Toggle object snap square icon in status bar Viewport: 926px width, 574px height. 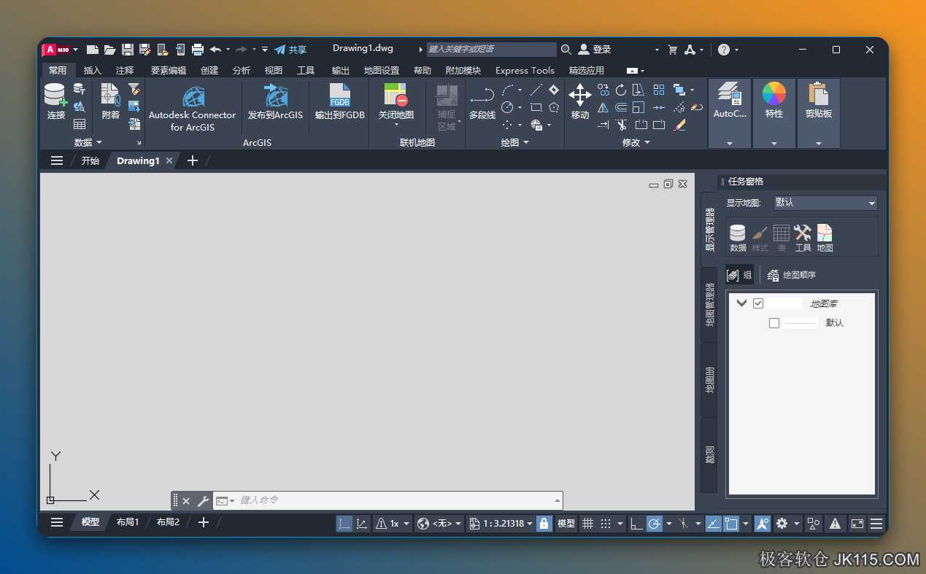tap(730, 524)
